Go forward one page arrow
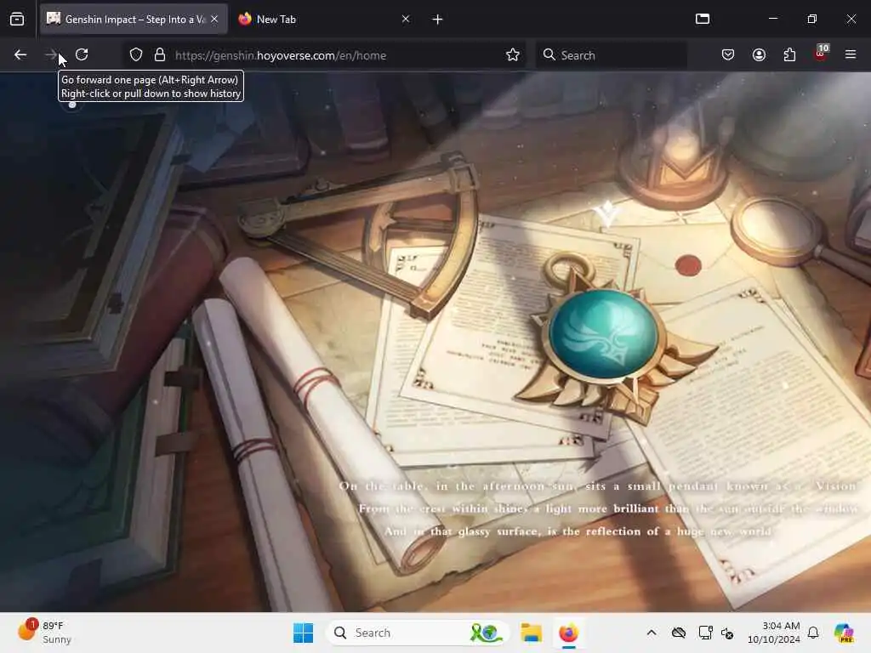Screen dimensions: 871x653 click(x=51, y=54)
